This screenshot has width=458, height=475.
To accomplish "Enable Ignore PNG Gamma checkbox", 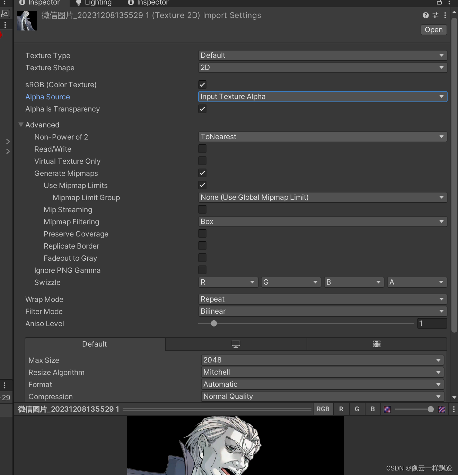I will pos(202,270).
